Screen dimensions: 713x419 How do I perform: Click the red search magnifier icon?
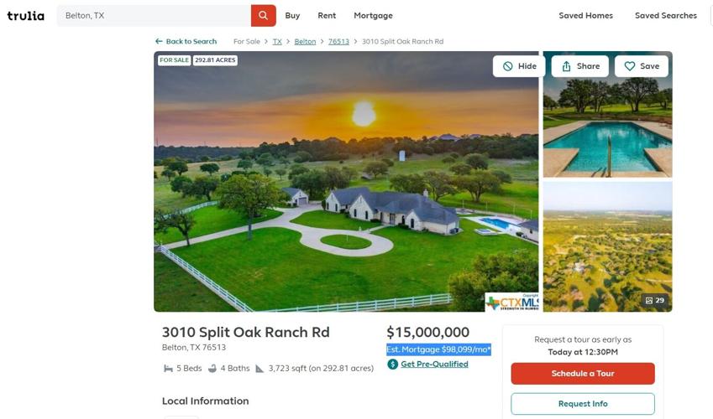[264, 15]
